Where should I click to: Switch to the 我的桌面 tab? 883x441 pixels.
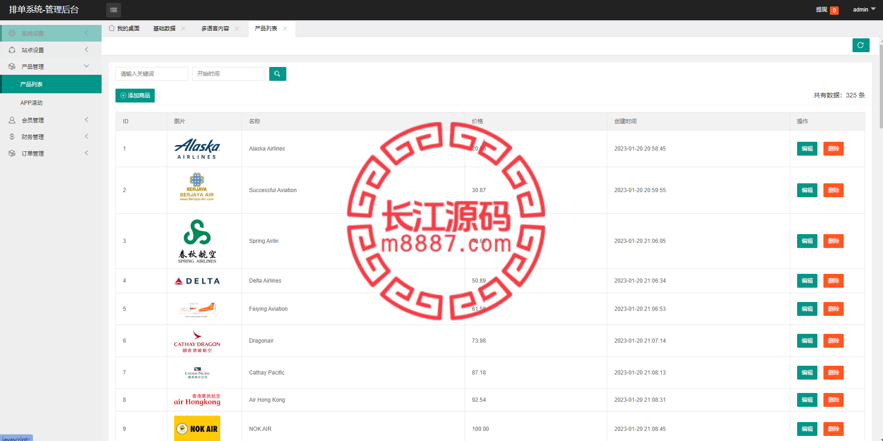click(x=124, y=29)
